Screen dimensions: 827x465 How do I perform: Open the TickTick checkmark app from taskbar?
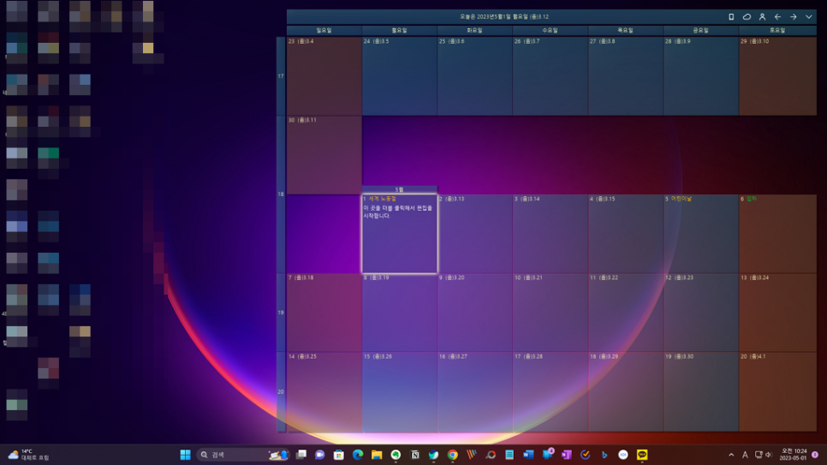(586, 455)
